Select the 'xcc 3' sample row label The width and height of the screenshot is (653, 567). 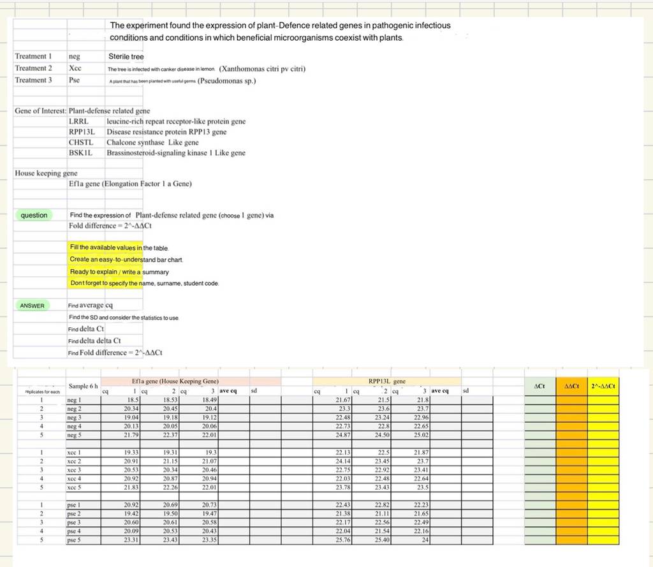point(84,470)
